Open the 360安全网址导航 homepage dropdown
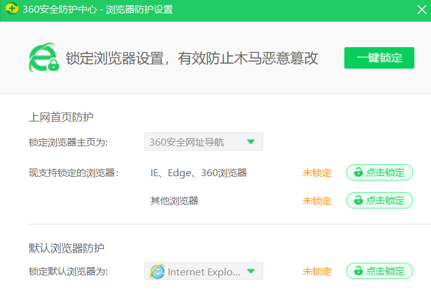 (x=203, y=142)
